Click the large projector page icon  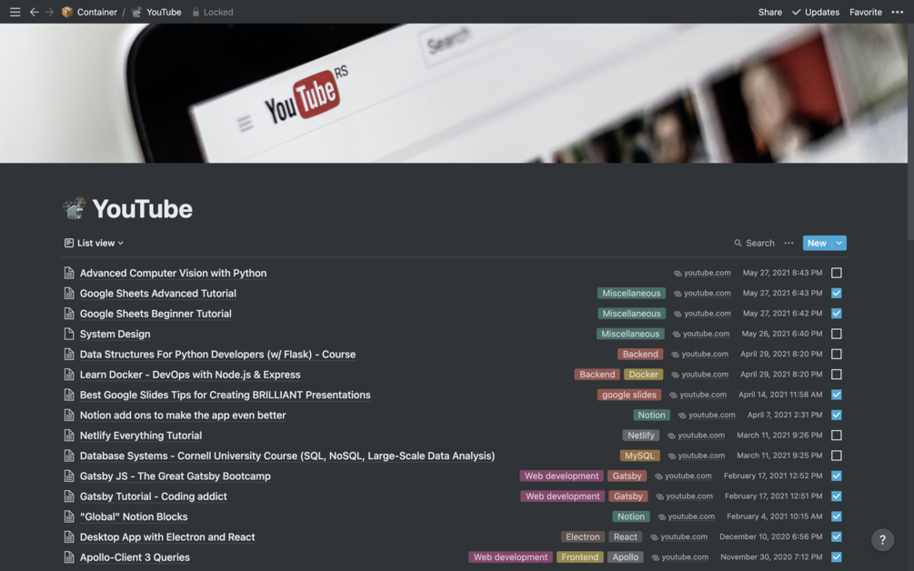point(74,208)
